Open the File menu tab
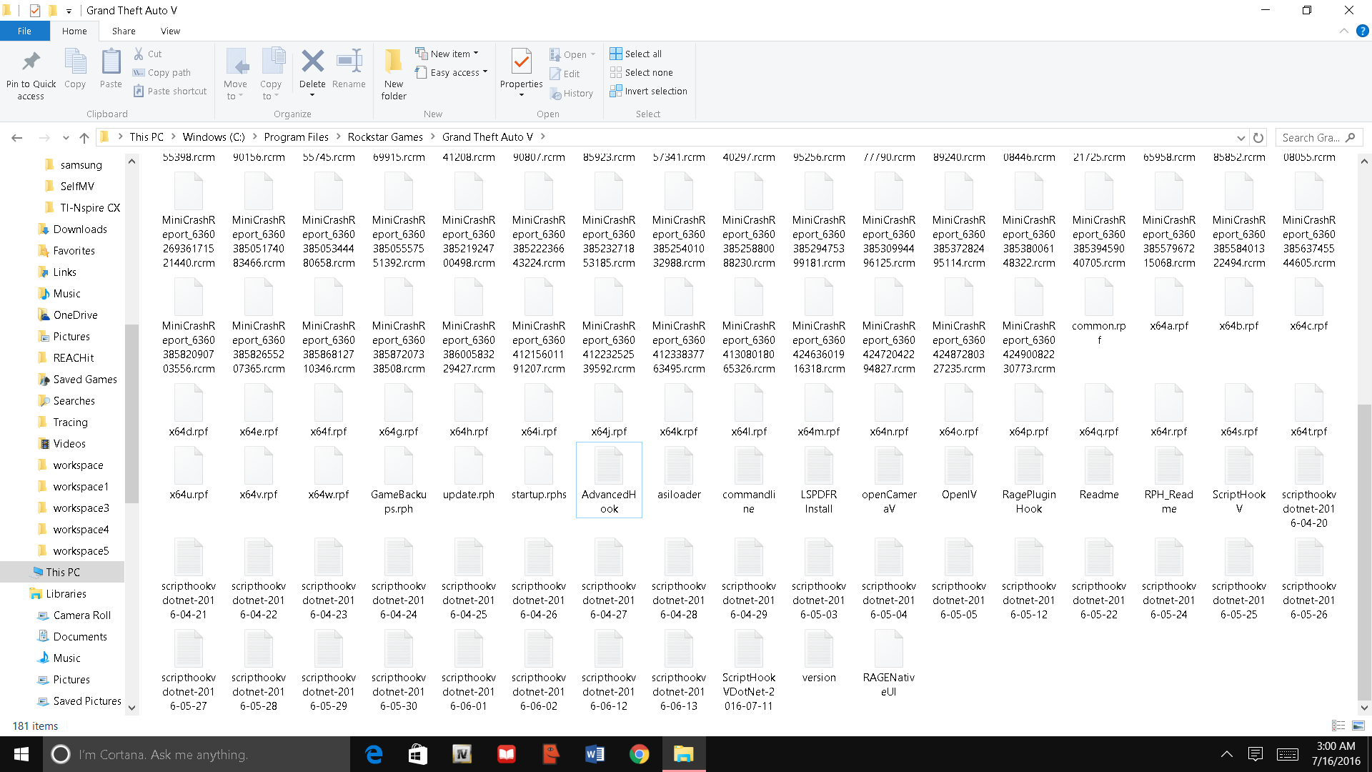 (24, 31)
